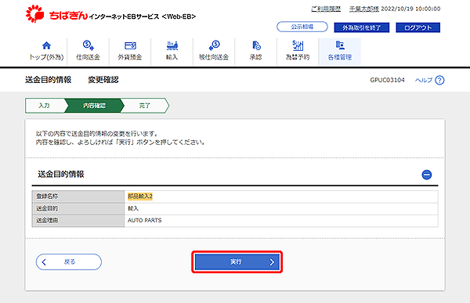Viewport: 470px width, 303px height.
Task: Click the 輸入 value in 送金目的 row
Action: [133, 208]
